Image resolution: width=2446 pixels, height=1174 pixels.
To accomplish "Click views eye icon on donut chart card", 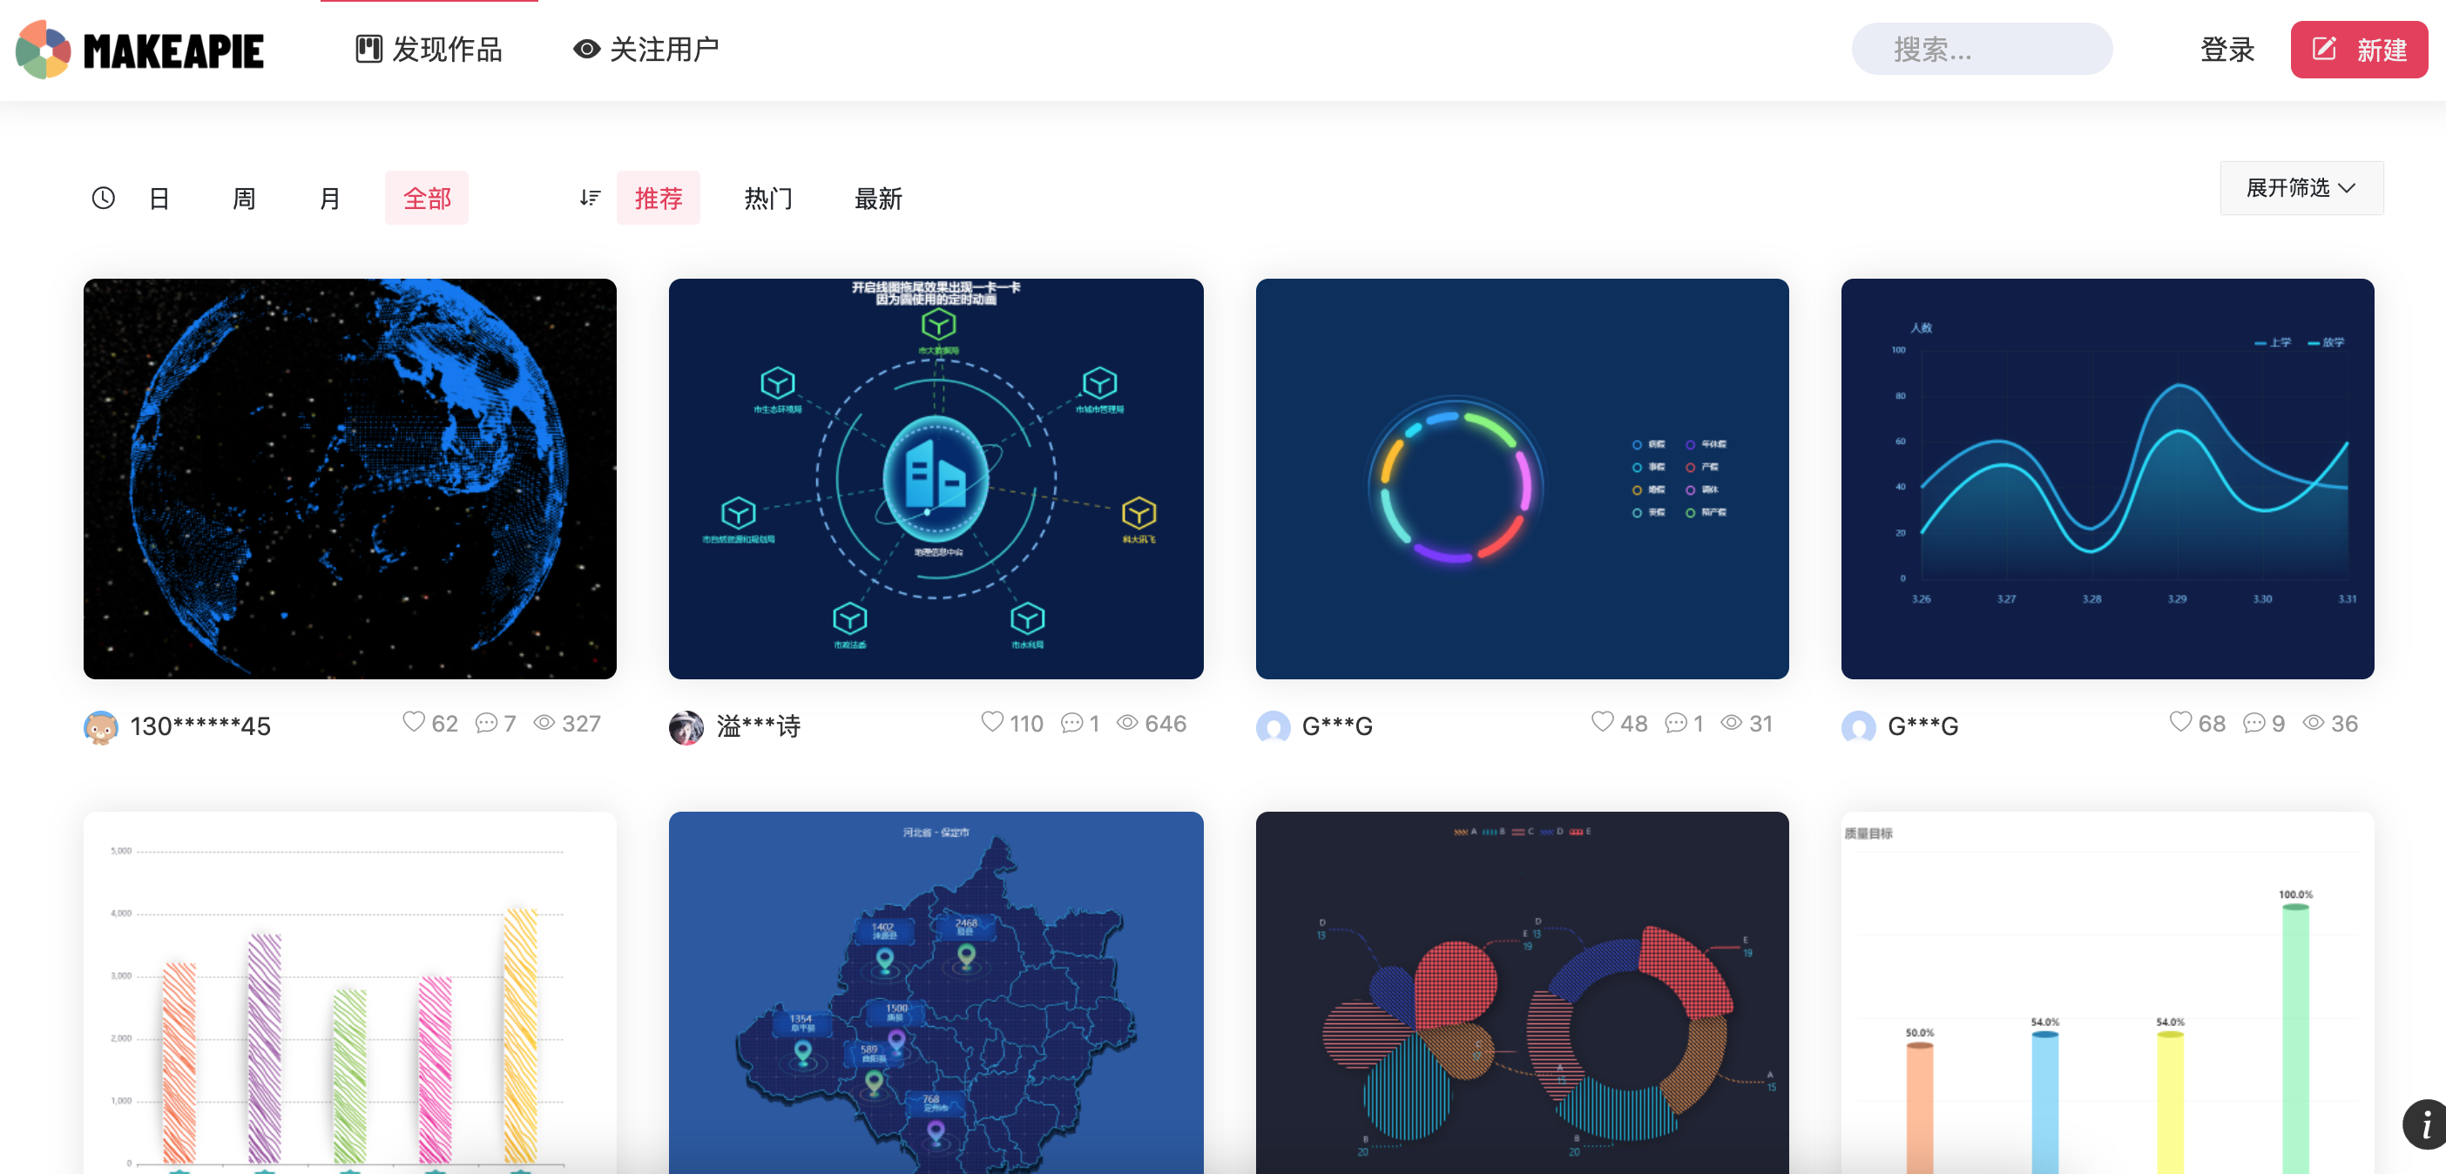I will coord(1731,723).
